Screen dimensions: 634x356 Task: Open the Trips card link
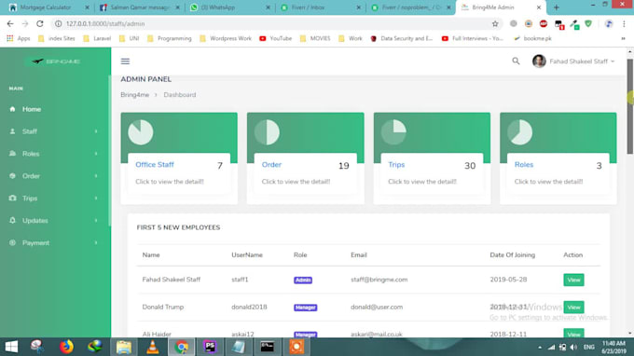396,164
